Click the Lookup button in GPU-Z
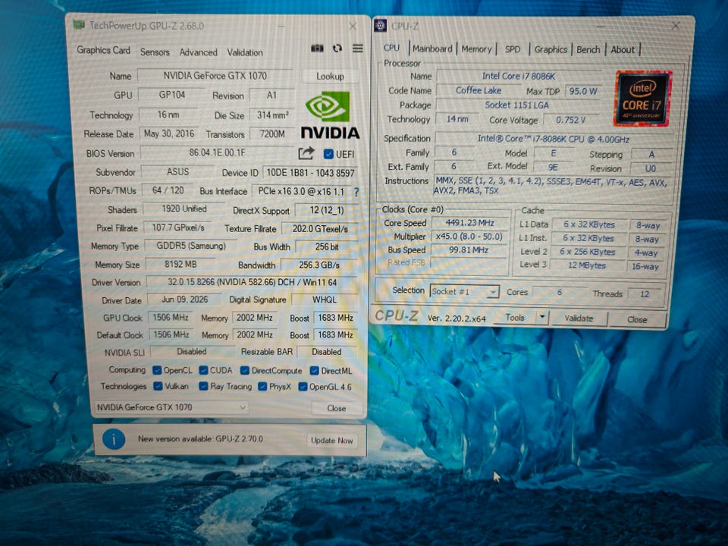The height and width of the screenshot is (546, 728). pyautogui.click(x=330, y=76)
